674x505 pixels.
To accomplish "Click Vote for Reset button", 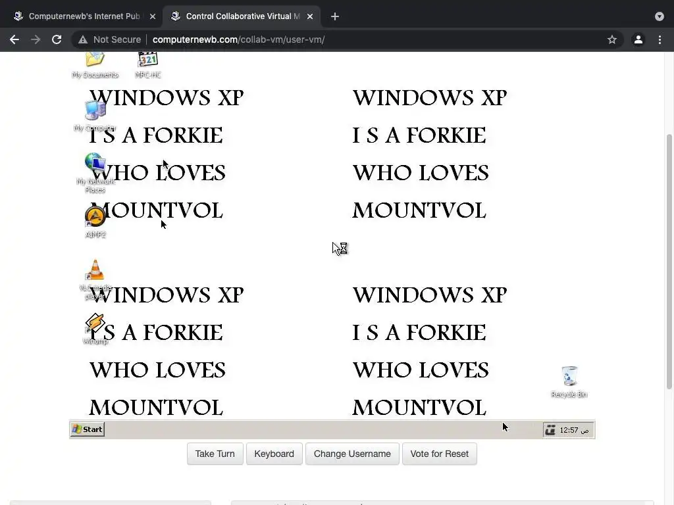I will pyautogui.click(x=439, y=454).
